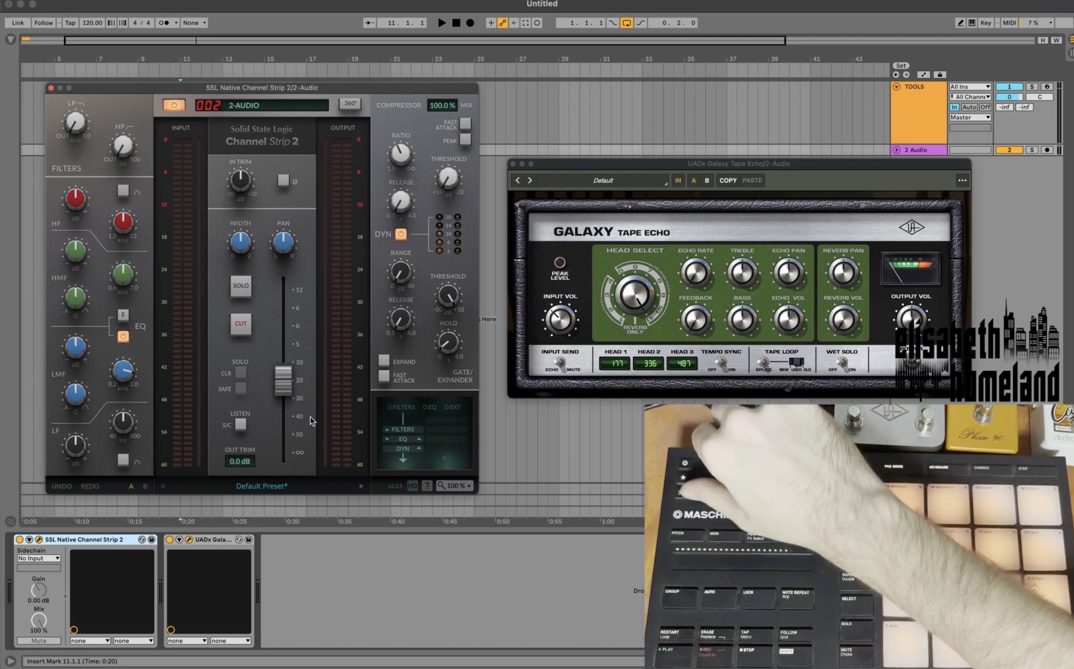Enable Key mapping mode in the top bar
Viewport: 1074px width, 669px height.
[x=986, y=22]
